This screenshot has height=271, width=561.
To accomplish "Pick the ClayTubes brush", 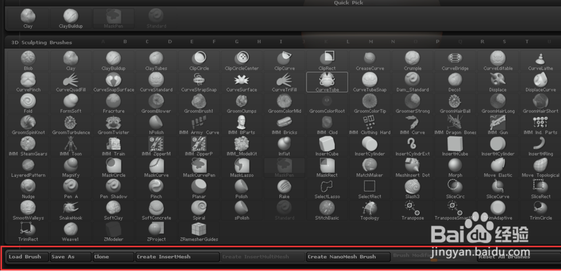I will (157, 61).
